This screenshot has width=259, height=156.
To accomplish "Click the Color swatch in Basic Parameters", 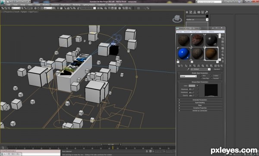I will [x=192, y=86].
